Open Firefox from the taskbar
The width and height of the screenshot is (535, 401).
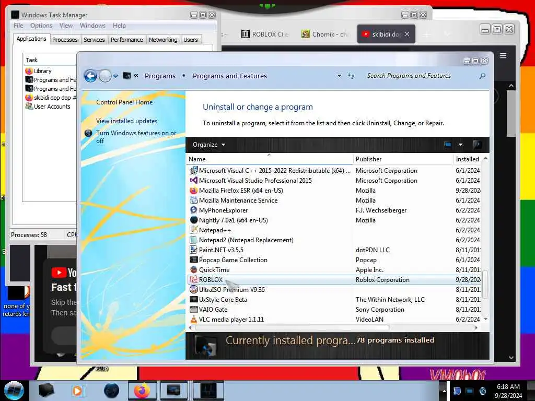(x=142, y=391)
